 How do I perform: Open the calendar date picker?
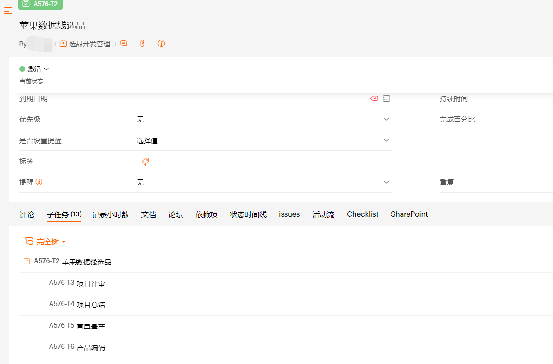pos(386,98)
